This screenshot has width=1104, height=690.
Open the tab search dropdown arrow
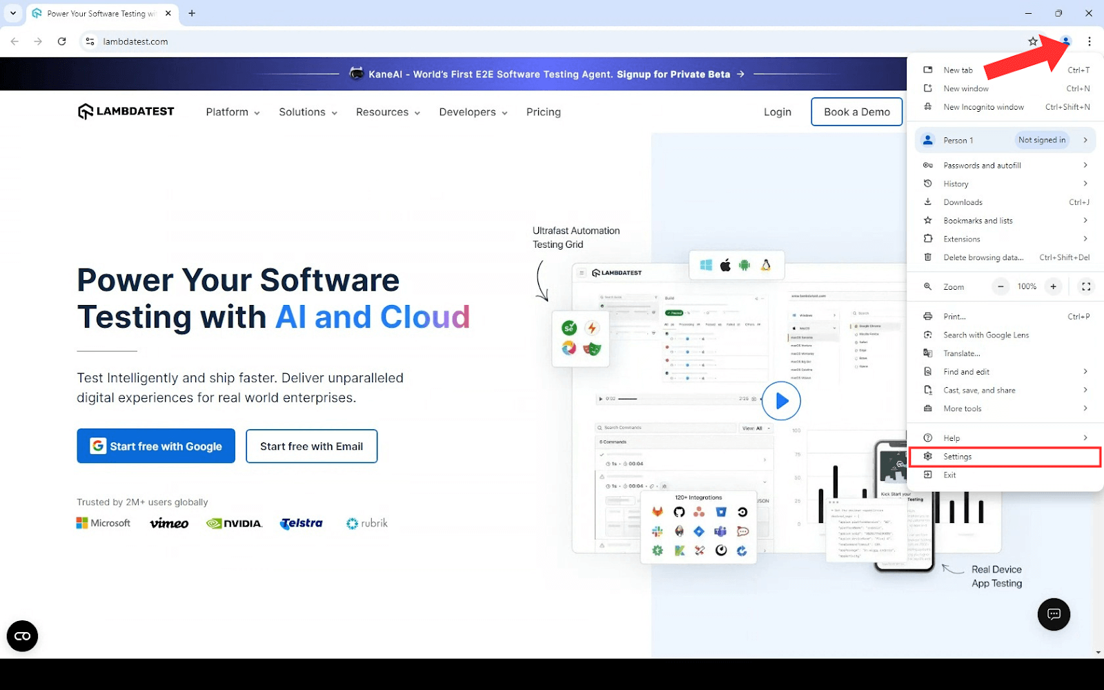coord(13,13)
